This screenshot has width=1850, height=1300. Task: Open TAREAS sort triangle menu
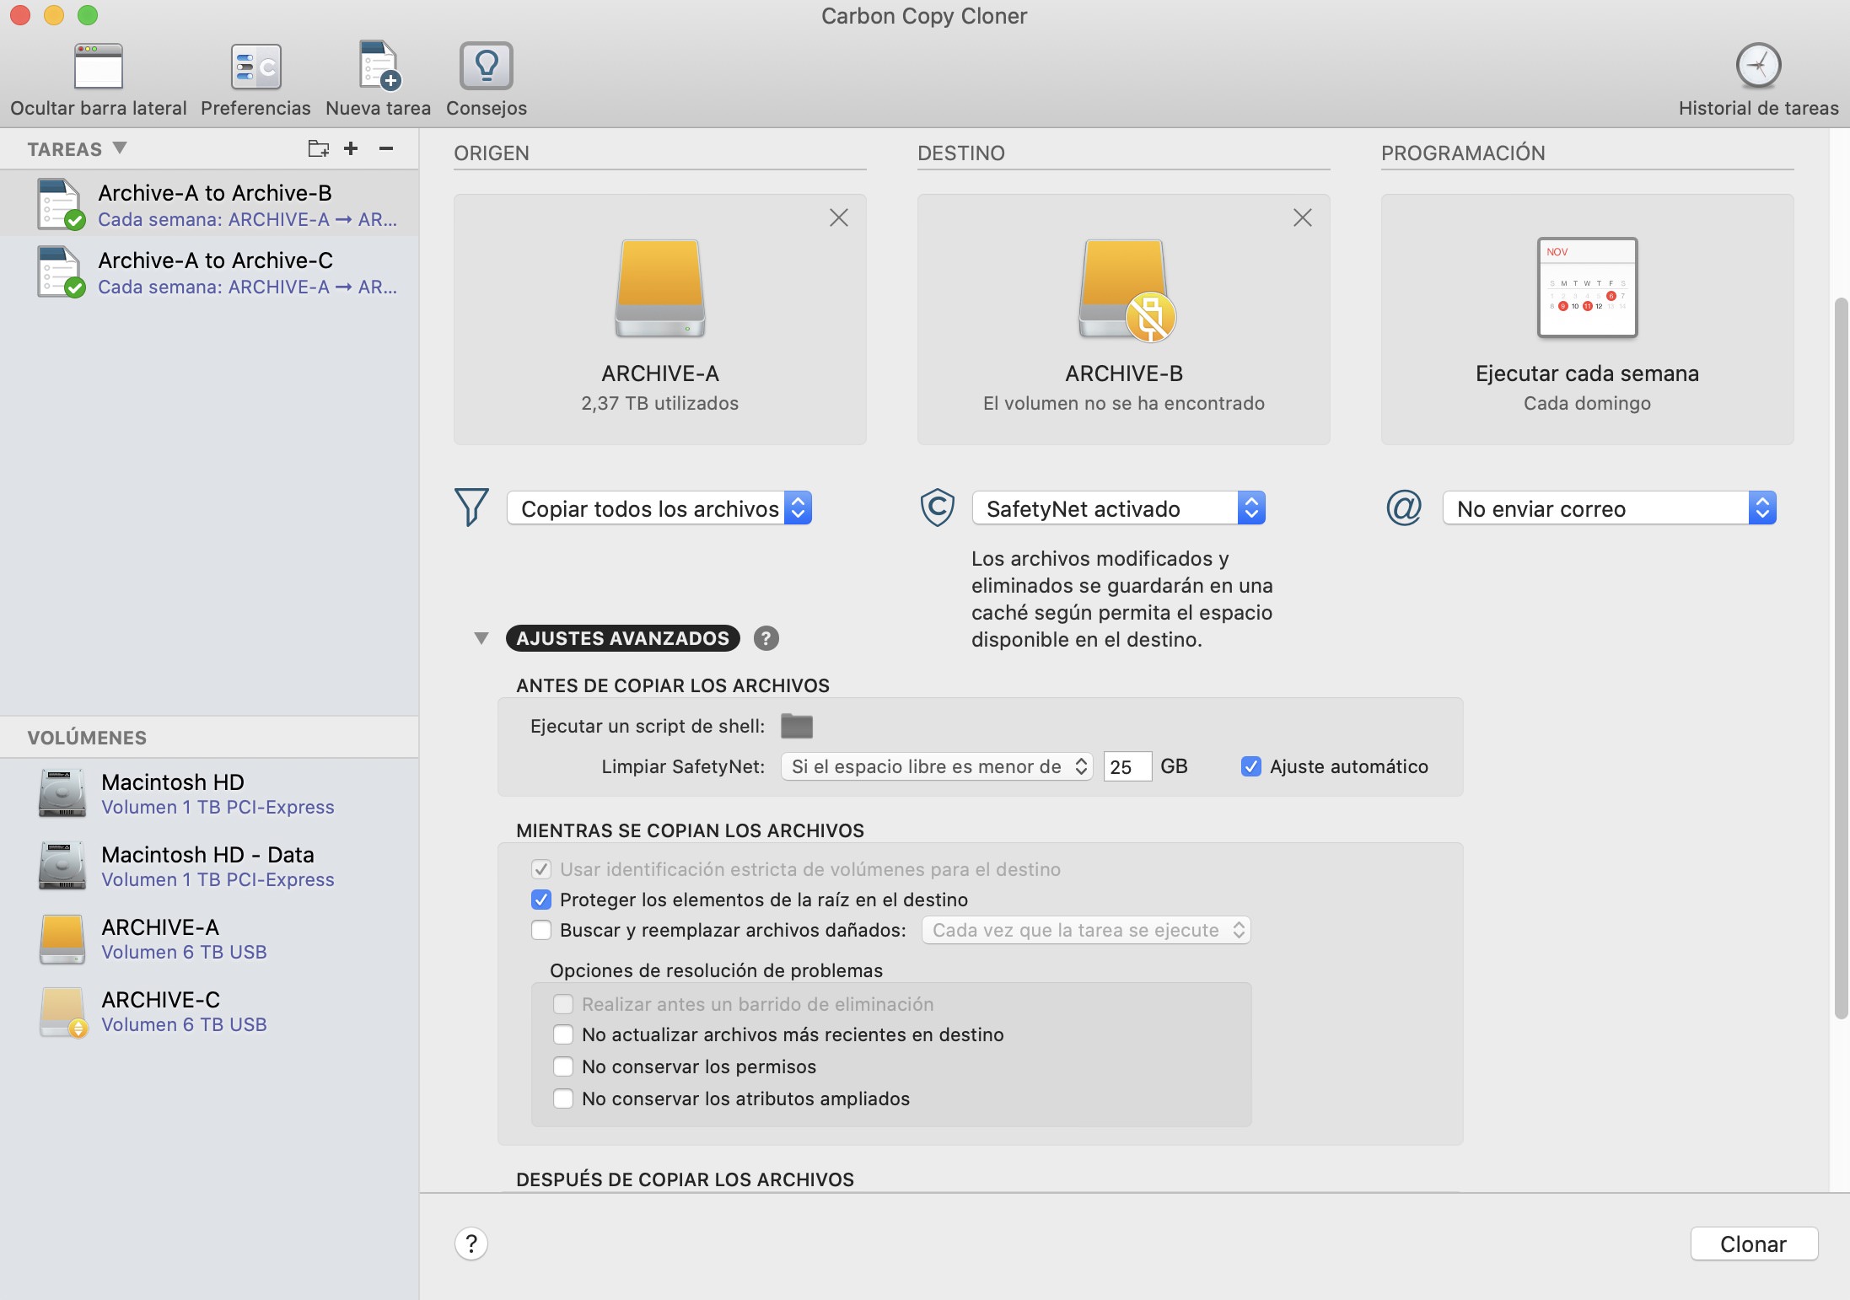tap(120, 148)
